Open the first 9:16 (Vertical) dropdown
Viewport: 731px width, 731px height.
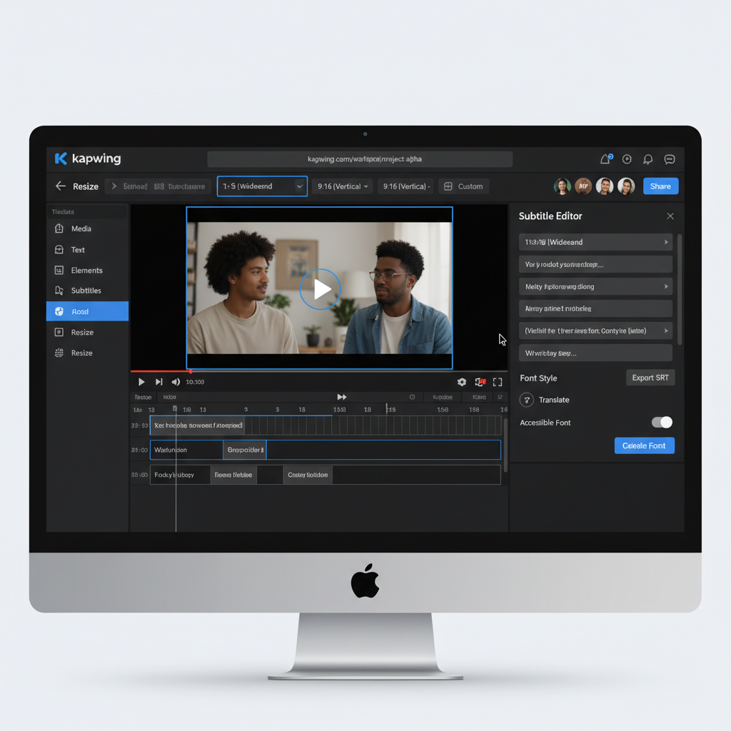[343, 186]
